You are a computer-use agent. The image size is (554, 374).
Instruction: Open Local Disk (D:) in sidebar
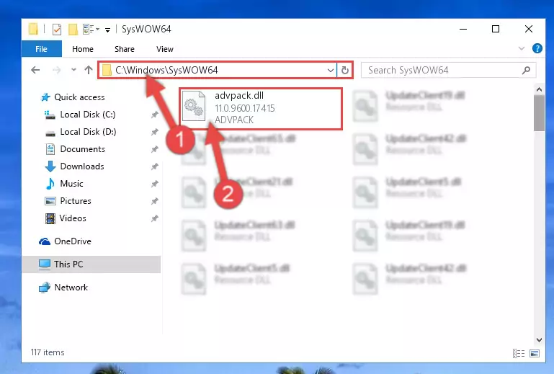point(88,131)
